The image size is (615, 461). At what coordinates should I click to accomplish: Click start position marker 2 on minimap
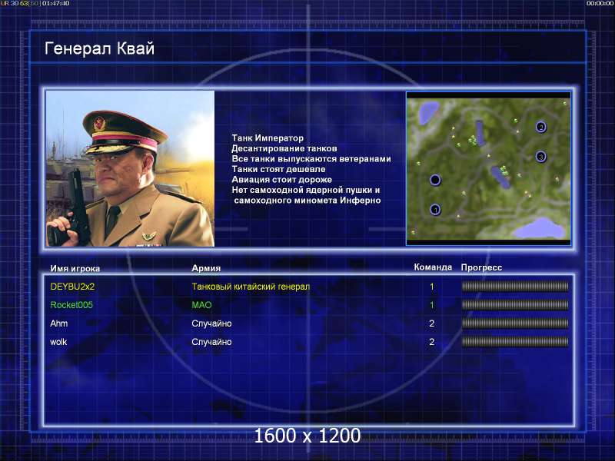click(x=541, y=127)
